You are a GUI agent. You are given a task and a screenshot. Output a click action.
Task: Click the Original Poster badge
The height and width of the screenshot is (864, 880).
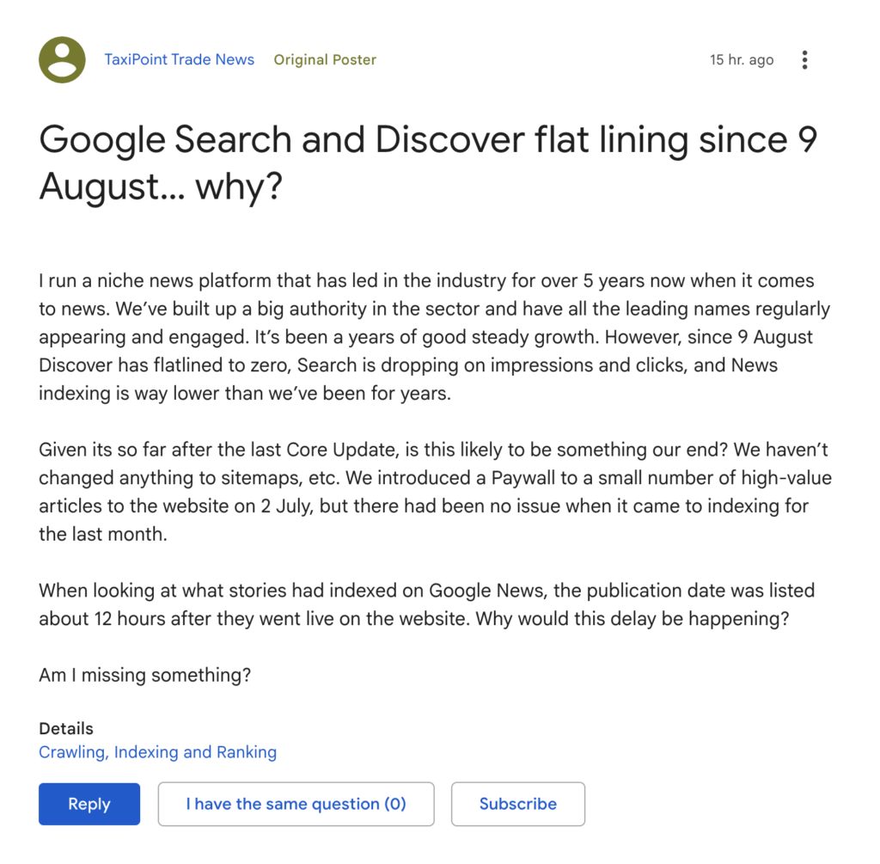pos(325,59)
